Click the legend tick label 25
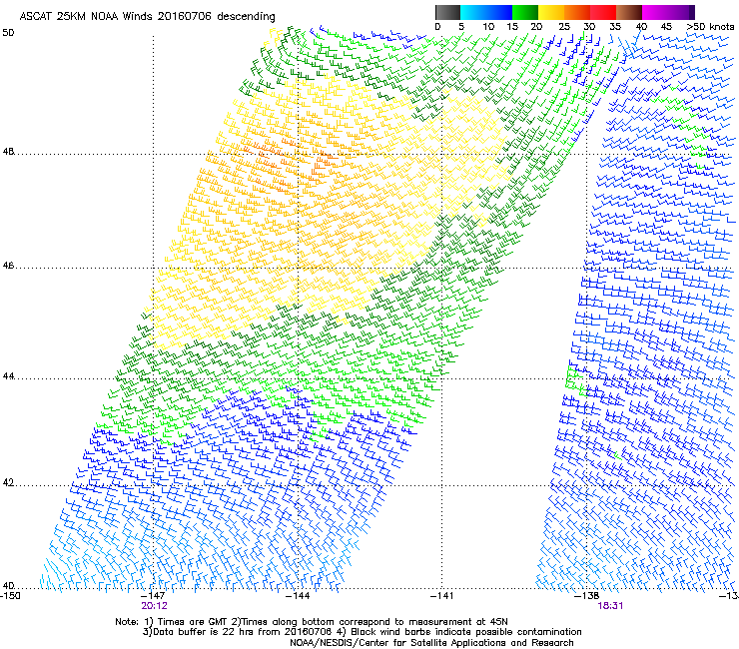This screenshot has width=739, height=649. coord(563,27)
